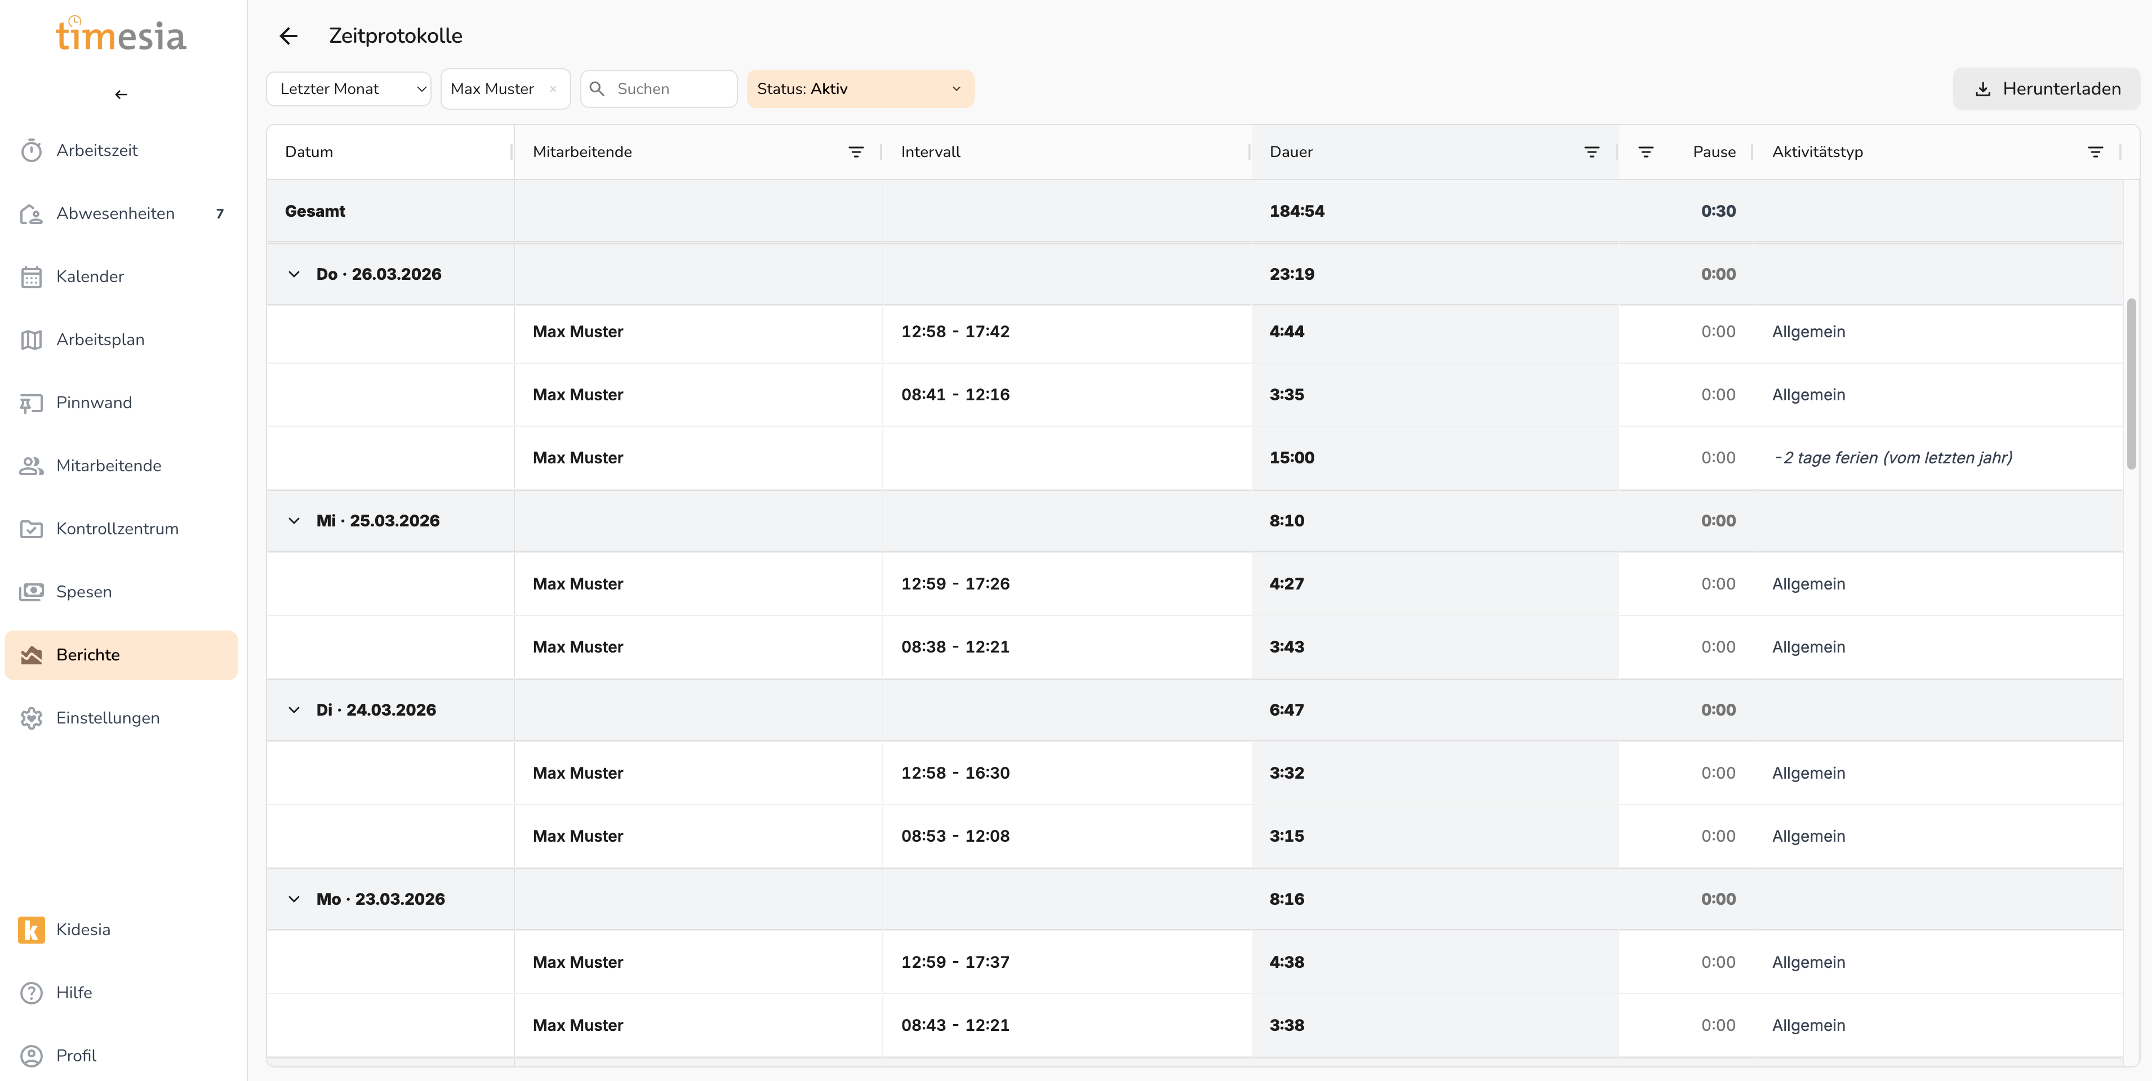Go to Abwesenheiten in the sidebar
The width and height of the screenshot is (2152, 1081).
click(115, 214)
